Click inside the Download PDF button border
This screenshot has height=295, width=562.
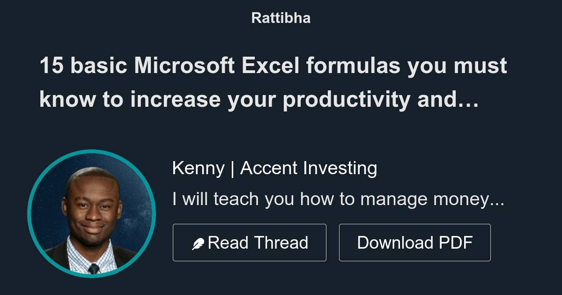[415, 242]
